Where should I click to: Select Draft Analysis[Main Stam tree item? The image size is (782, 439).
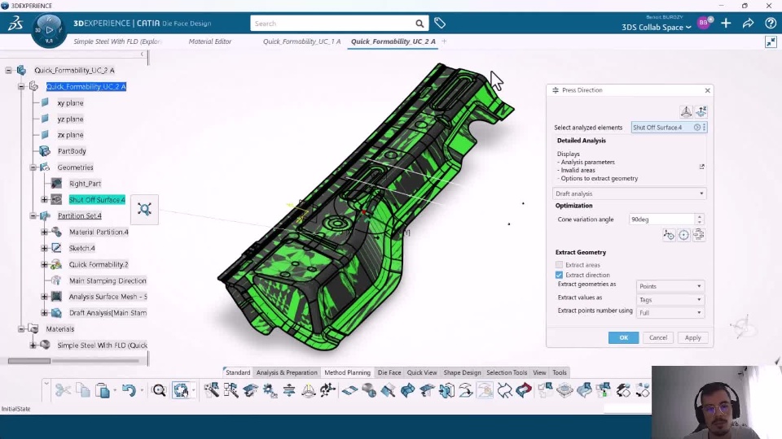108,313
